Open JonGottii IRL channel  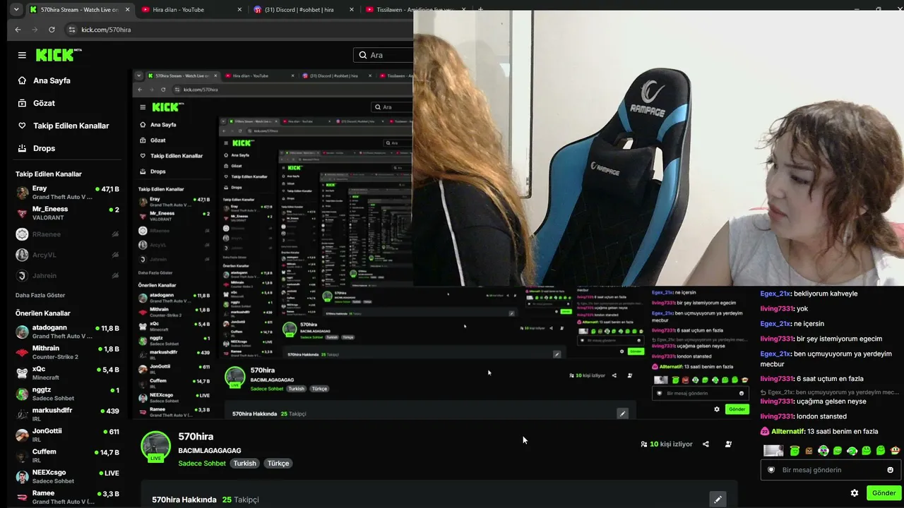pyautogui.click(x=68, y=435)
